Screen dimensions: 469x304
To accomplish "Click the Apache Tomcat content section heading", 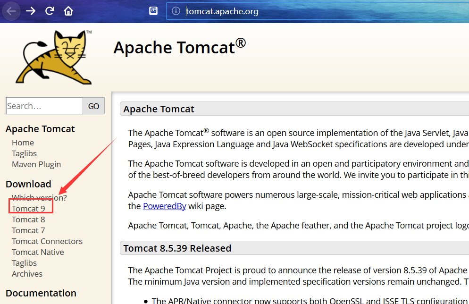I will pos(159,109).
